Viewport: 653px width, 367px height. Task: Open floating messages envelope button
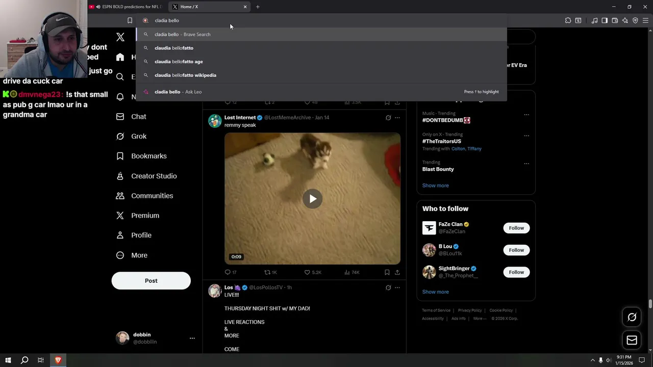pos(632,340)
